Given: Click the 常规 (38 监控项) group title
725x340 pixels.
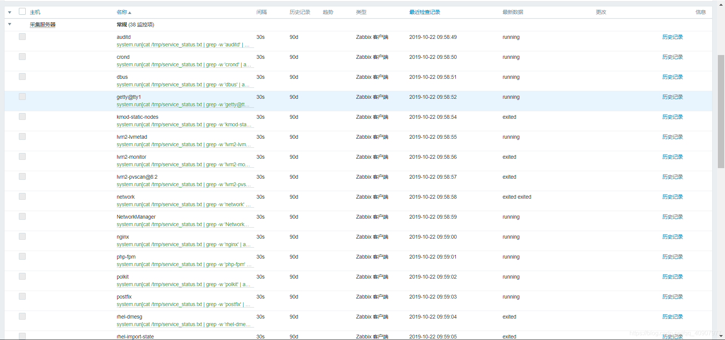Looking at the screenshot, I should pyautogui.click(x=135, y=25).
